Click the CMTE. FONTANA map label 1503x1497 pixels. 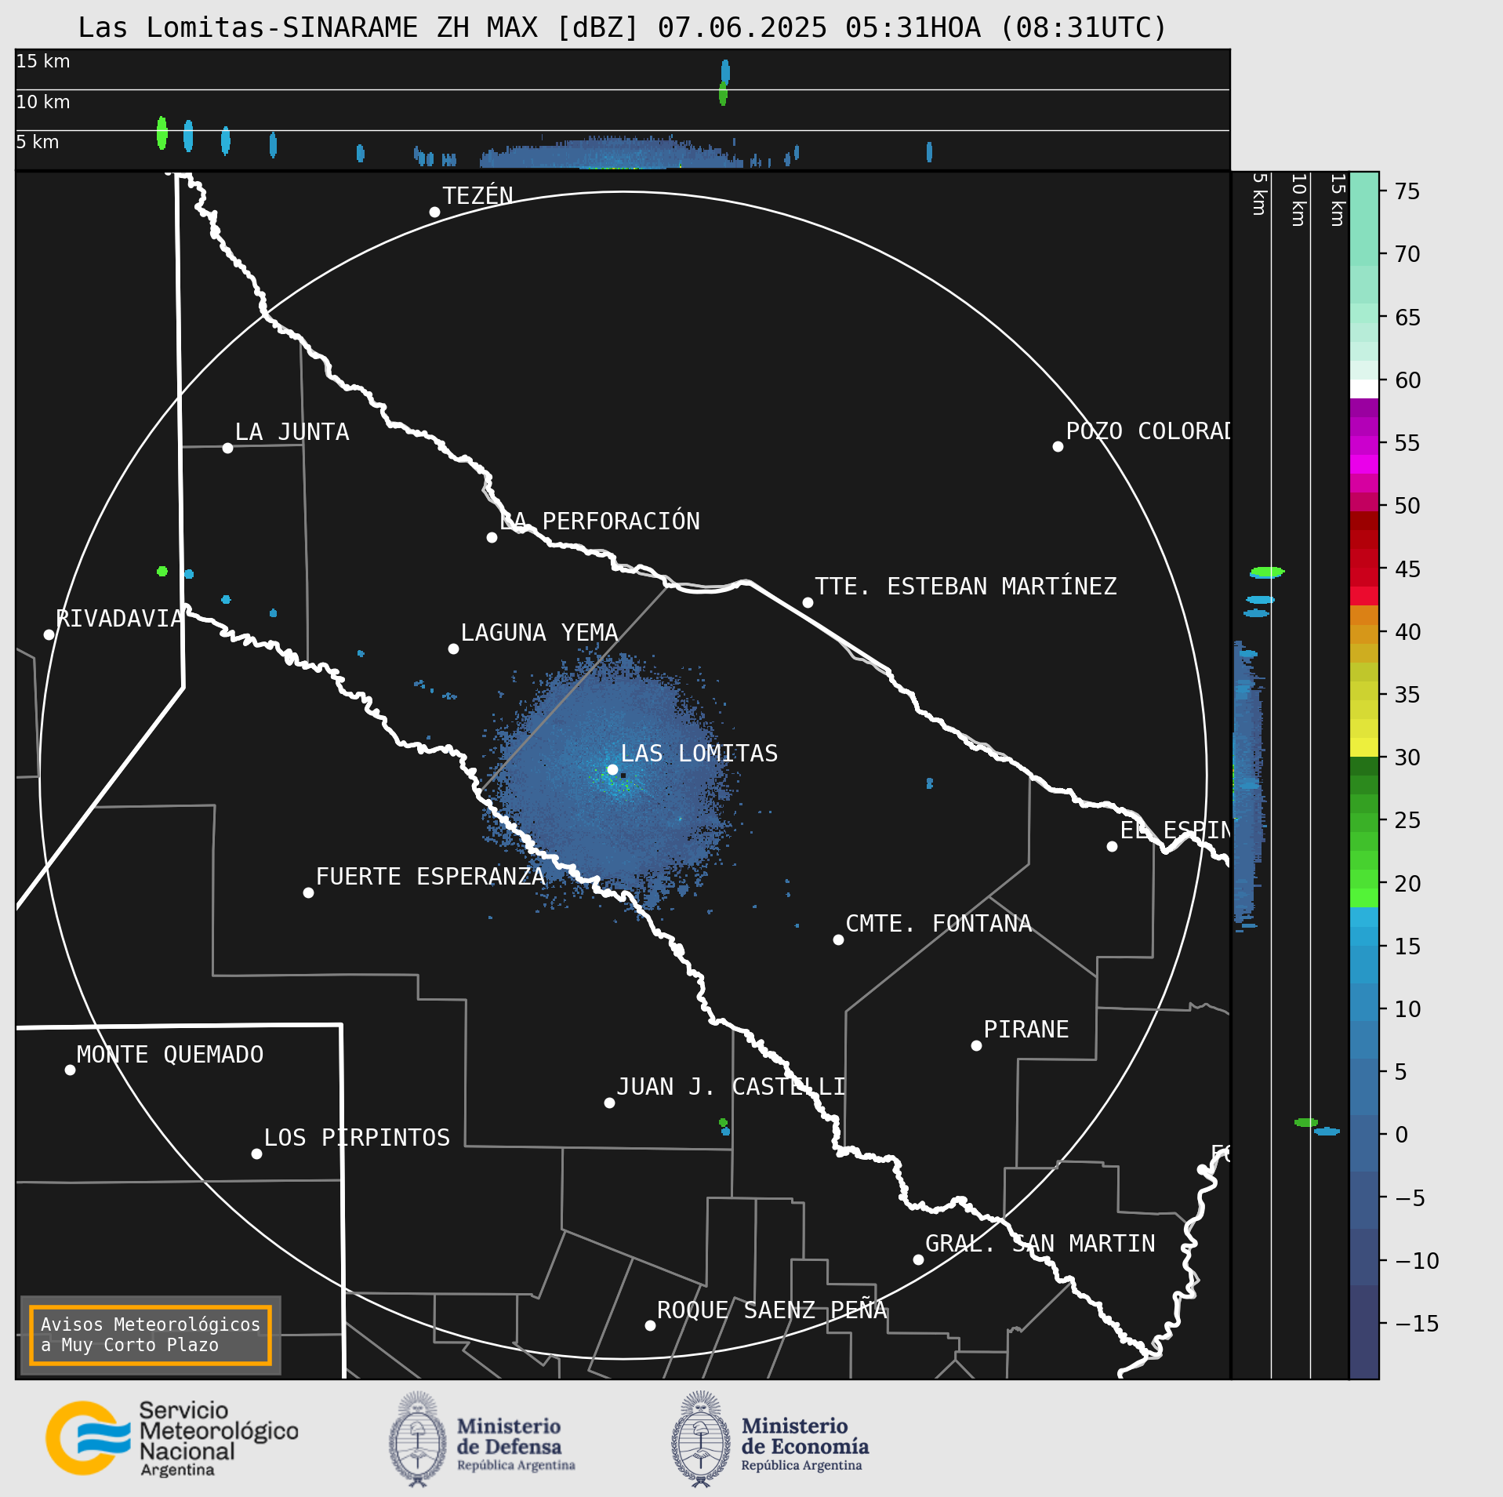(x=938, y=924)
